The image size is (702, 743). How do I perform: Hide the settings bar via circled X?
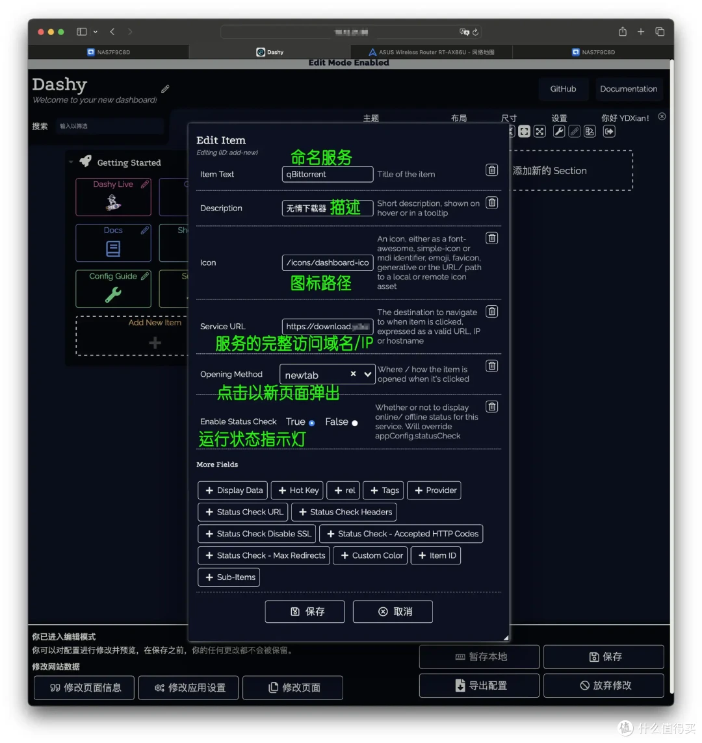[x=662, y=116]
